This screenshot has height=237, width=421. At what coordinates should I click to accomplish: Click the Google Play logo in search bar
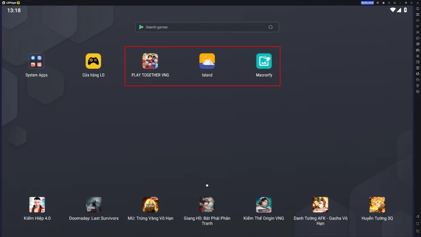click(141, 27)
